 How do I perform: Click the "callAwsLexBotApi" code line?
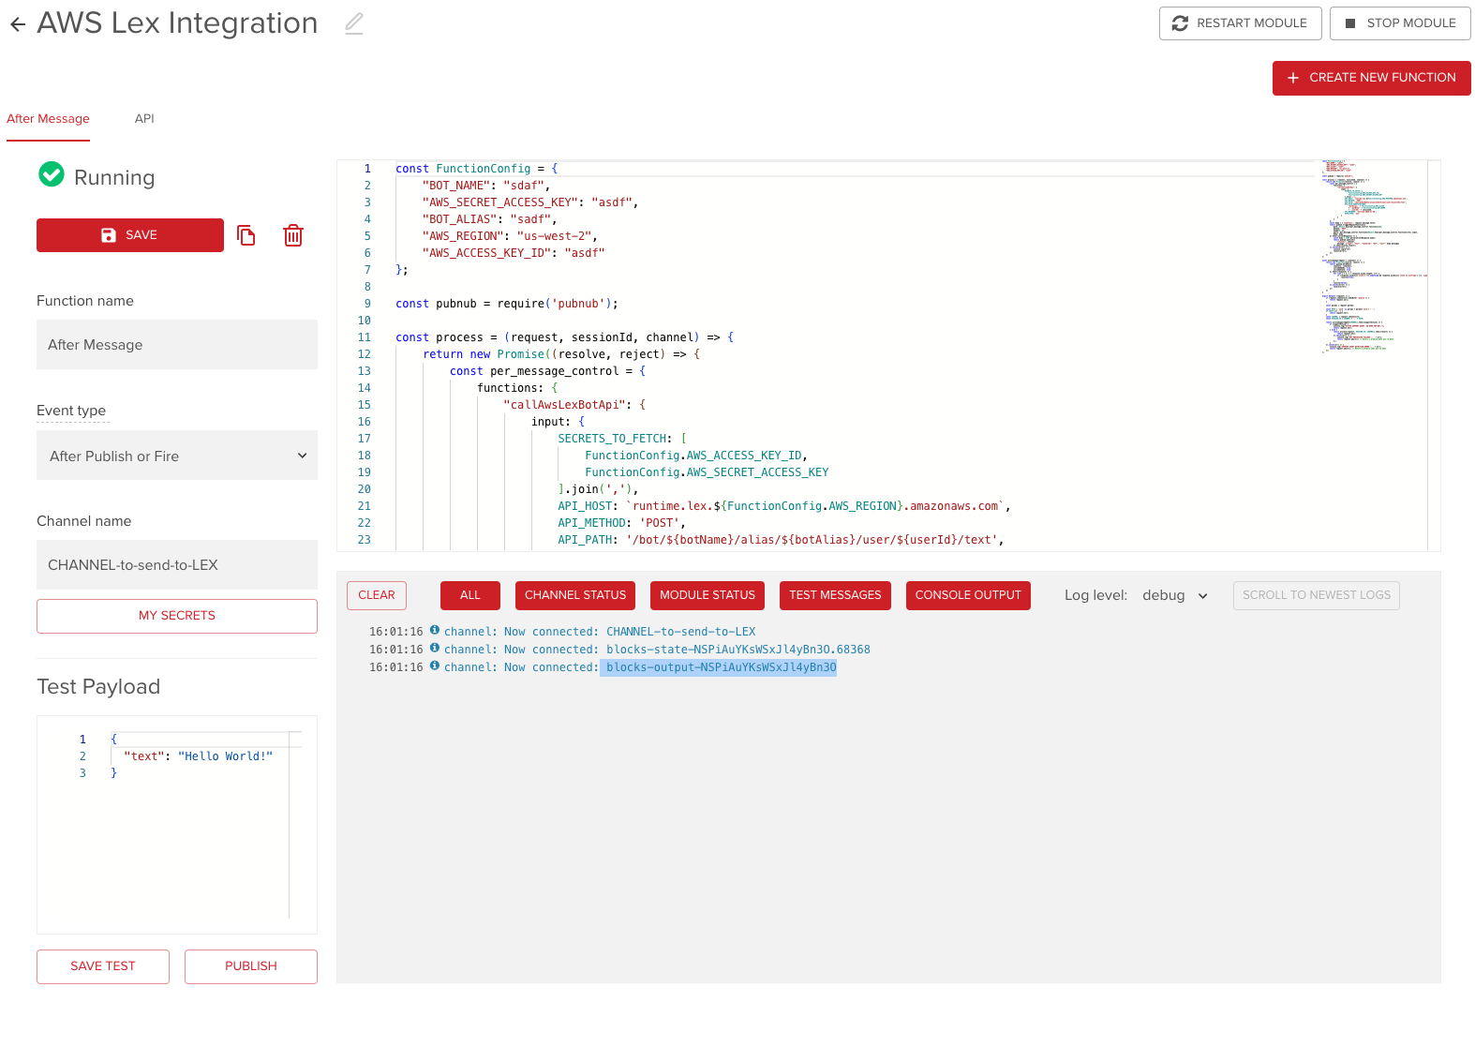(x=574, y=405)
